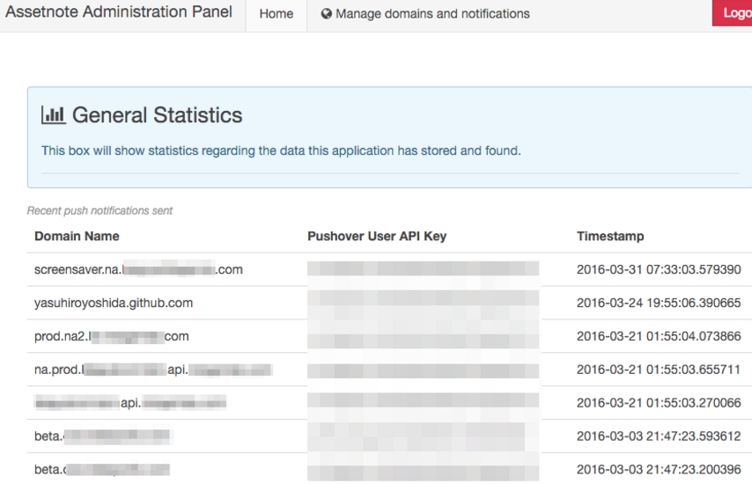Click timestamp 2016-03-21 01:55:03.270066
Screen dimensions: 752x484
[x=659, y=403]
